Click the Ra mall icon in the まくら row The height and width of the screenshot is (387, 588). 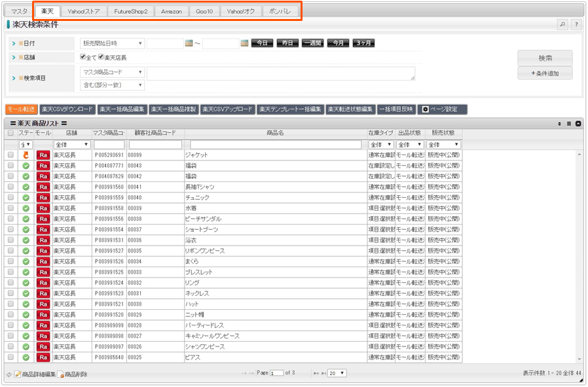click(43, 262)
